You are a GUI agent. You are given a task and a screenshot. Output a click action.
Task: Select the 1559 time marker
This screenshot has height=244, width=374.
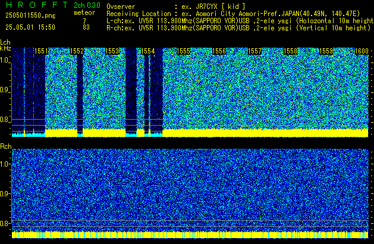tap(326, 51)
